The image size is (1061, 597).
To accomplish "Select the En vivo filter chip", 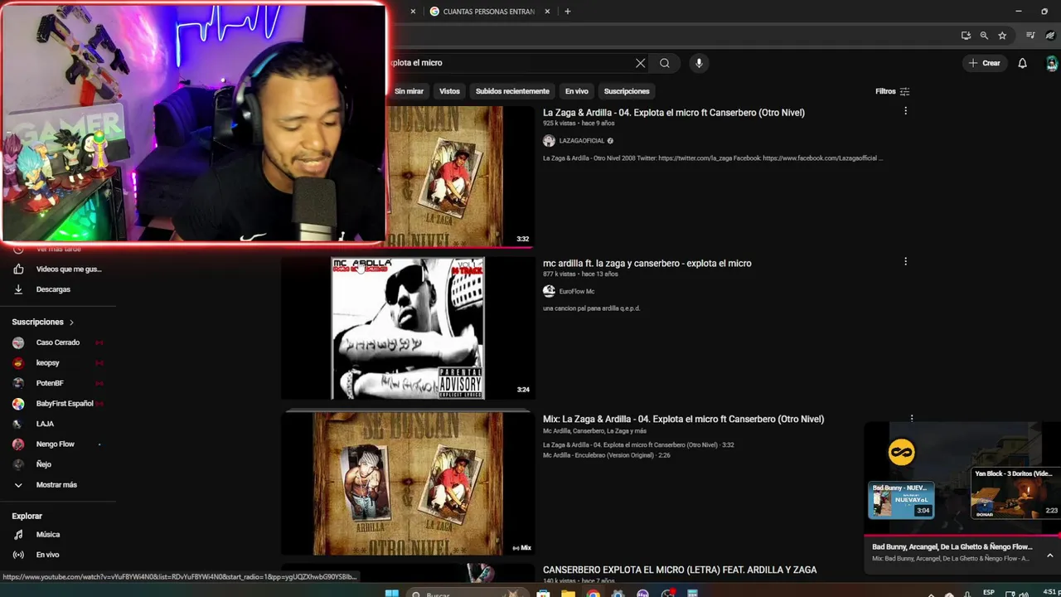I will click(576, 91).
